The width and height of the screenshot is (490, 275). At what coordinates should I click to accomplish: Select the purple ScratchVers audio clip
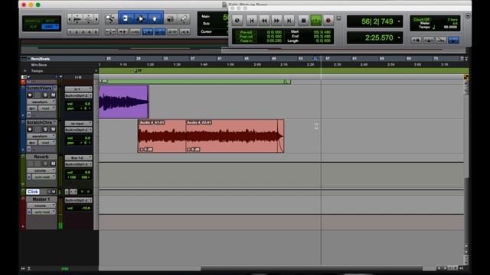[x=124, y=102]
